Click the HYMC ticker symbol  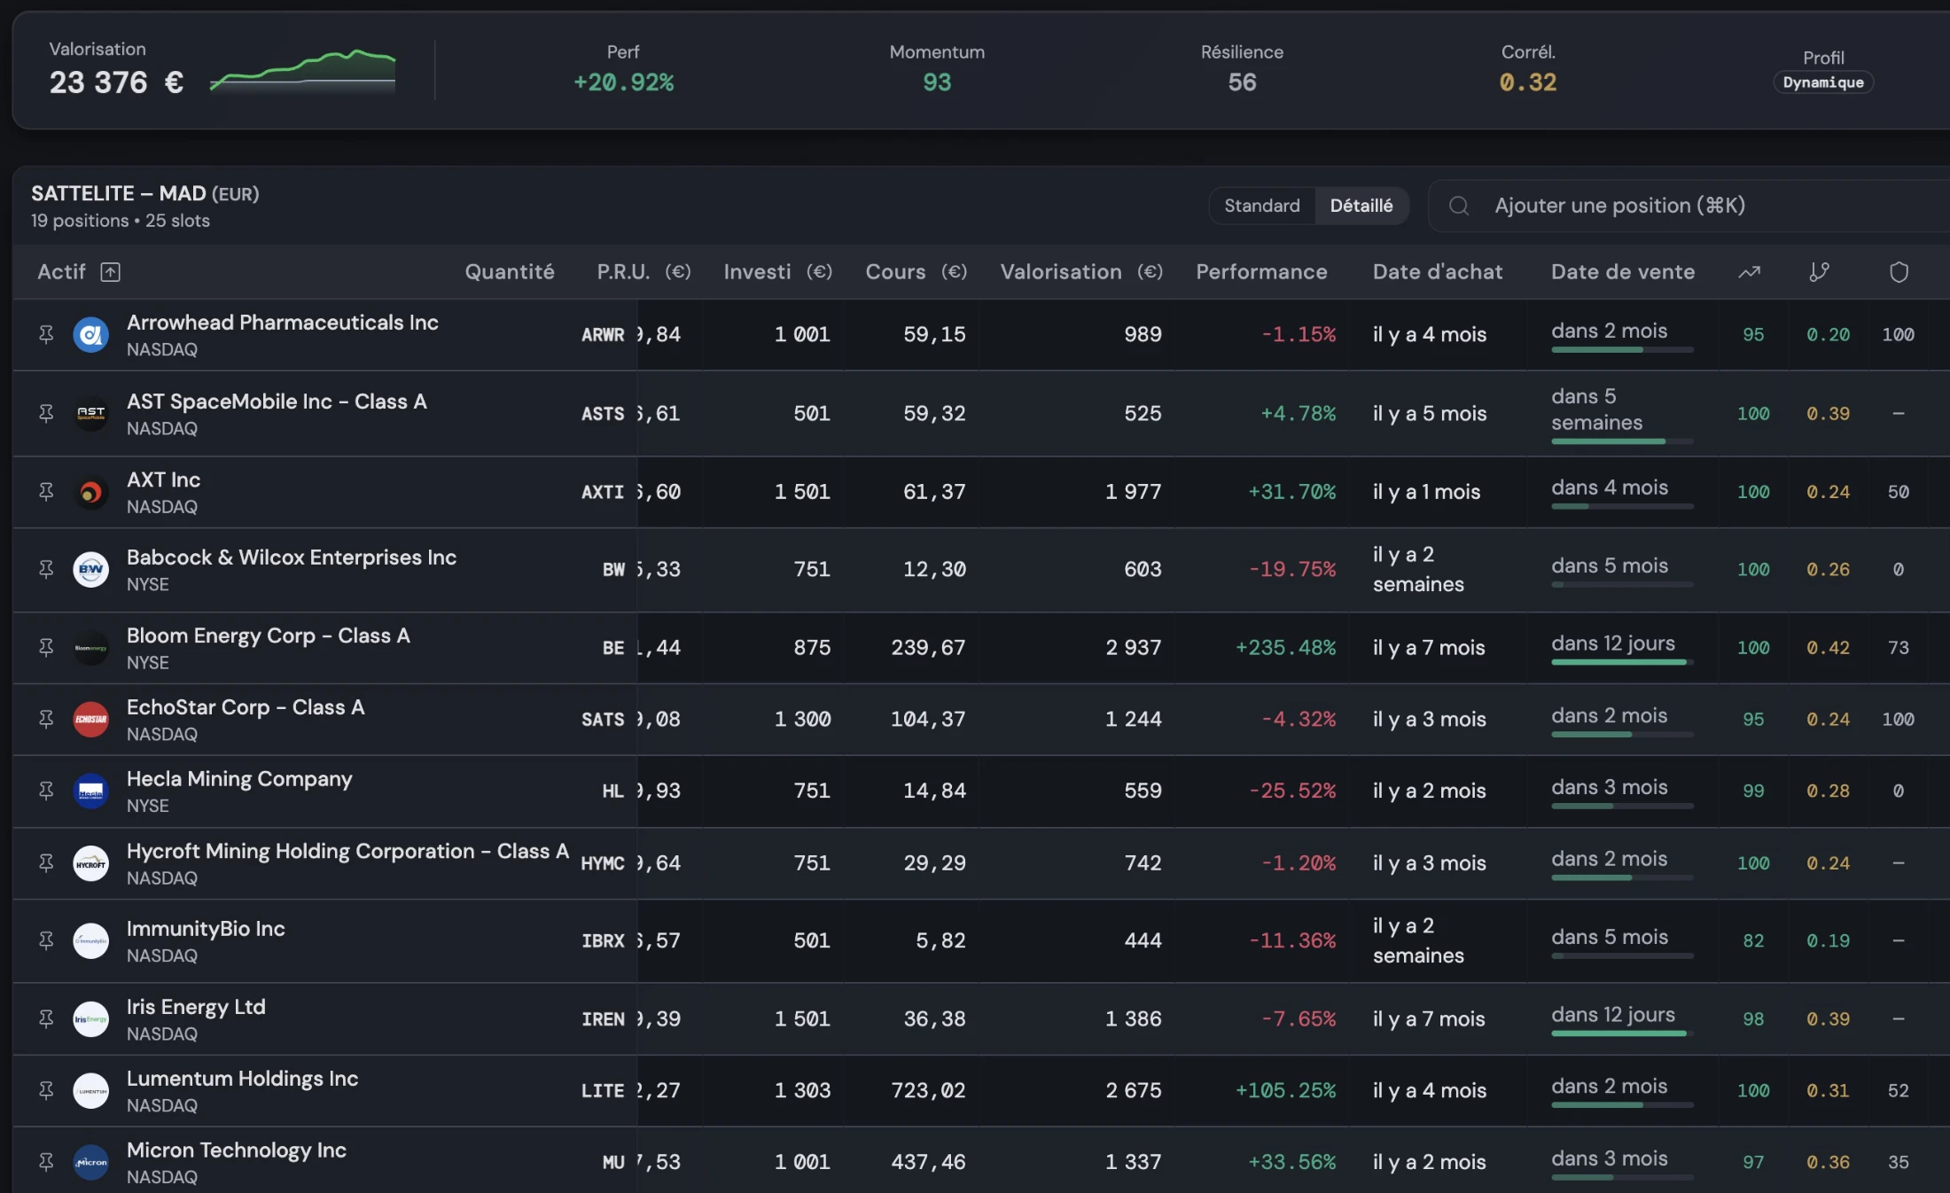coord(603,863)
